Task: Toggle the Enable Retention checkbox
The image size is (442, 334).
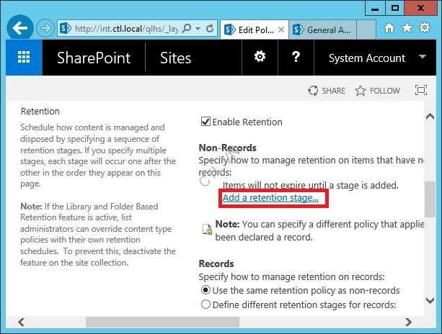Action: tap(205, 122)
